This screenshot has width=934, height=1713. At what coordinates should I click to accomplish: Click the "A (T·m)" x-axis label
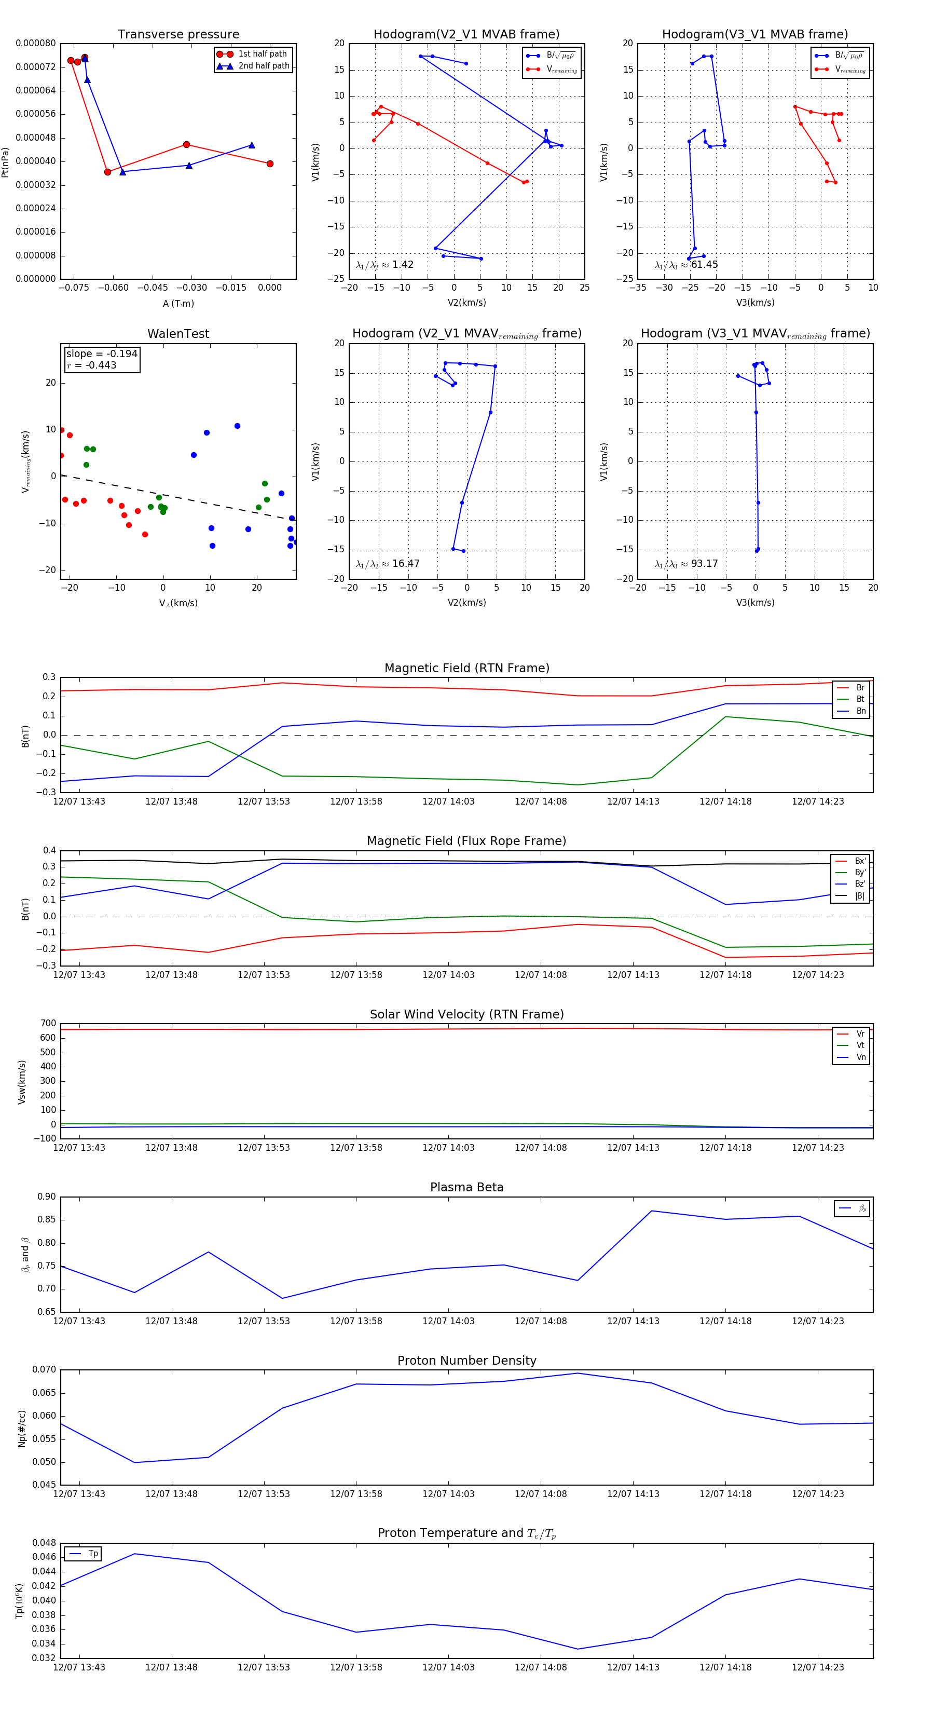[178, 304]
